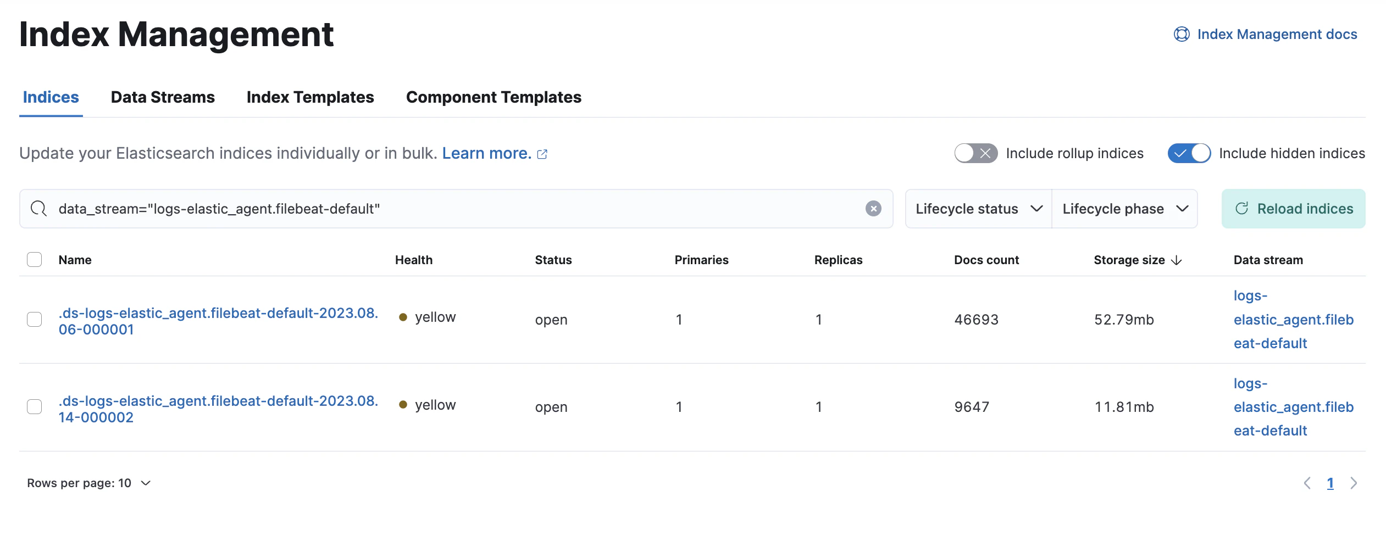Toggle Include hidden indices switch
This screenshot has height=536, width=1386.
(1189, 153)
